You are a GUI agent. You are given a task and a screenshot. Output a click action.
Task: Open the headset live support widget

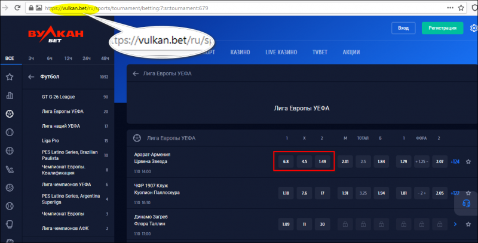coord(466,204)
